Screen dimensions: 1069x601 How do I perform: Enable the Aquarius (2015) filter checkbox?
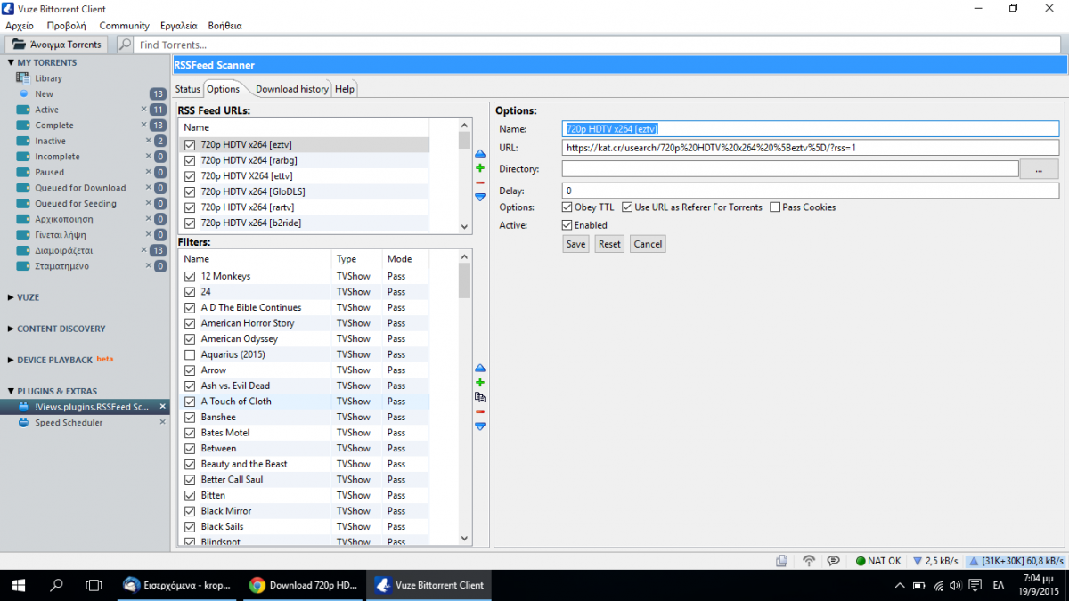tap(190, 354)
